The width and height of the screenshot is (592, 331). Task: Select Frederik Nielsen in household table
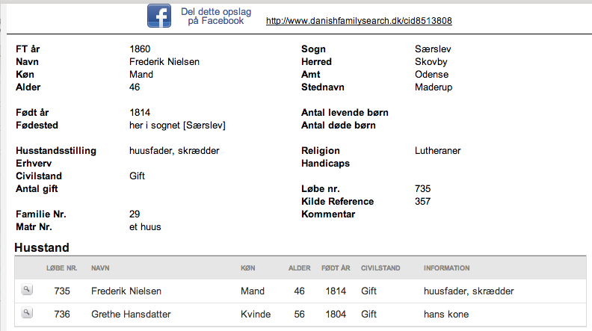click(x=126, y=291)
